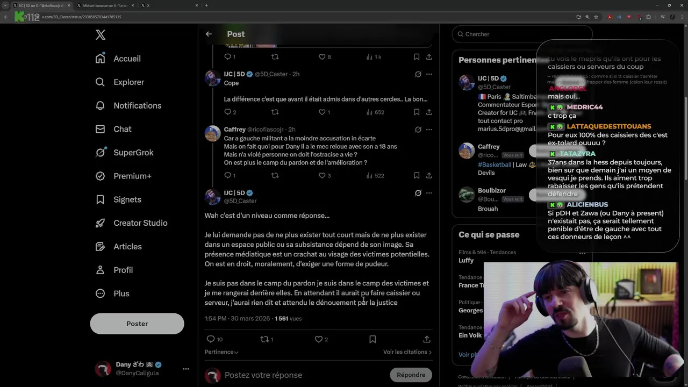688x387 pixels.
Task: Open Luffy trend
Action: click(x=466, y=261)
